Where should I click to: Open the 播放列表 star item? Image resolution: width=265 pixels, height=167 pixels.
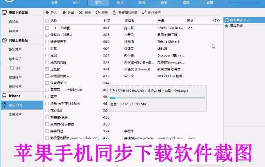coord(234,26)
